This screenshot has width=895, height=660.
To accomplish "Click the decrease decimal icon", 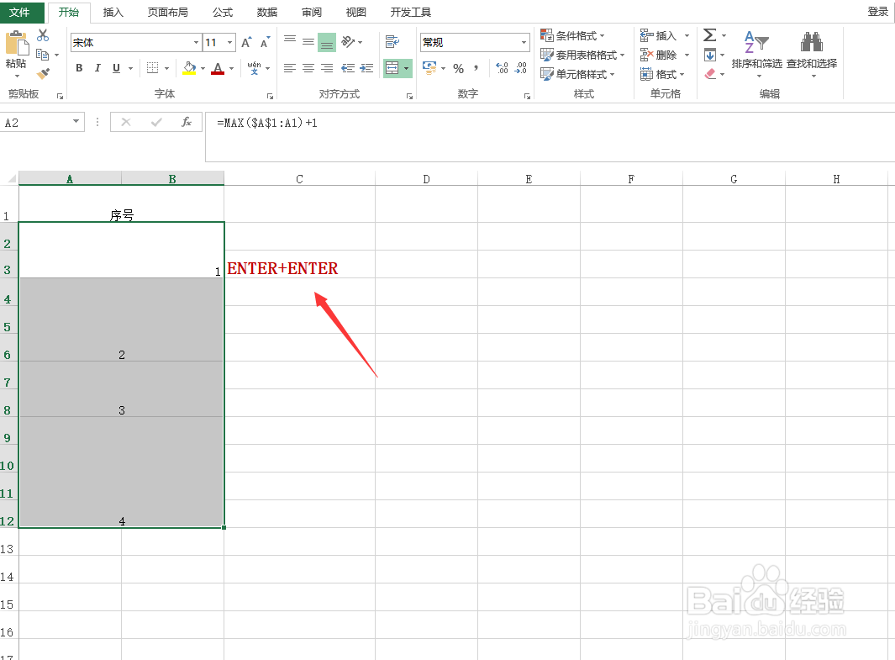I will click(x=520, y=68).
